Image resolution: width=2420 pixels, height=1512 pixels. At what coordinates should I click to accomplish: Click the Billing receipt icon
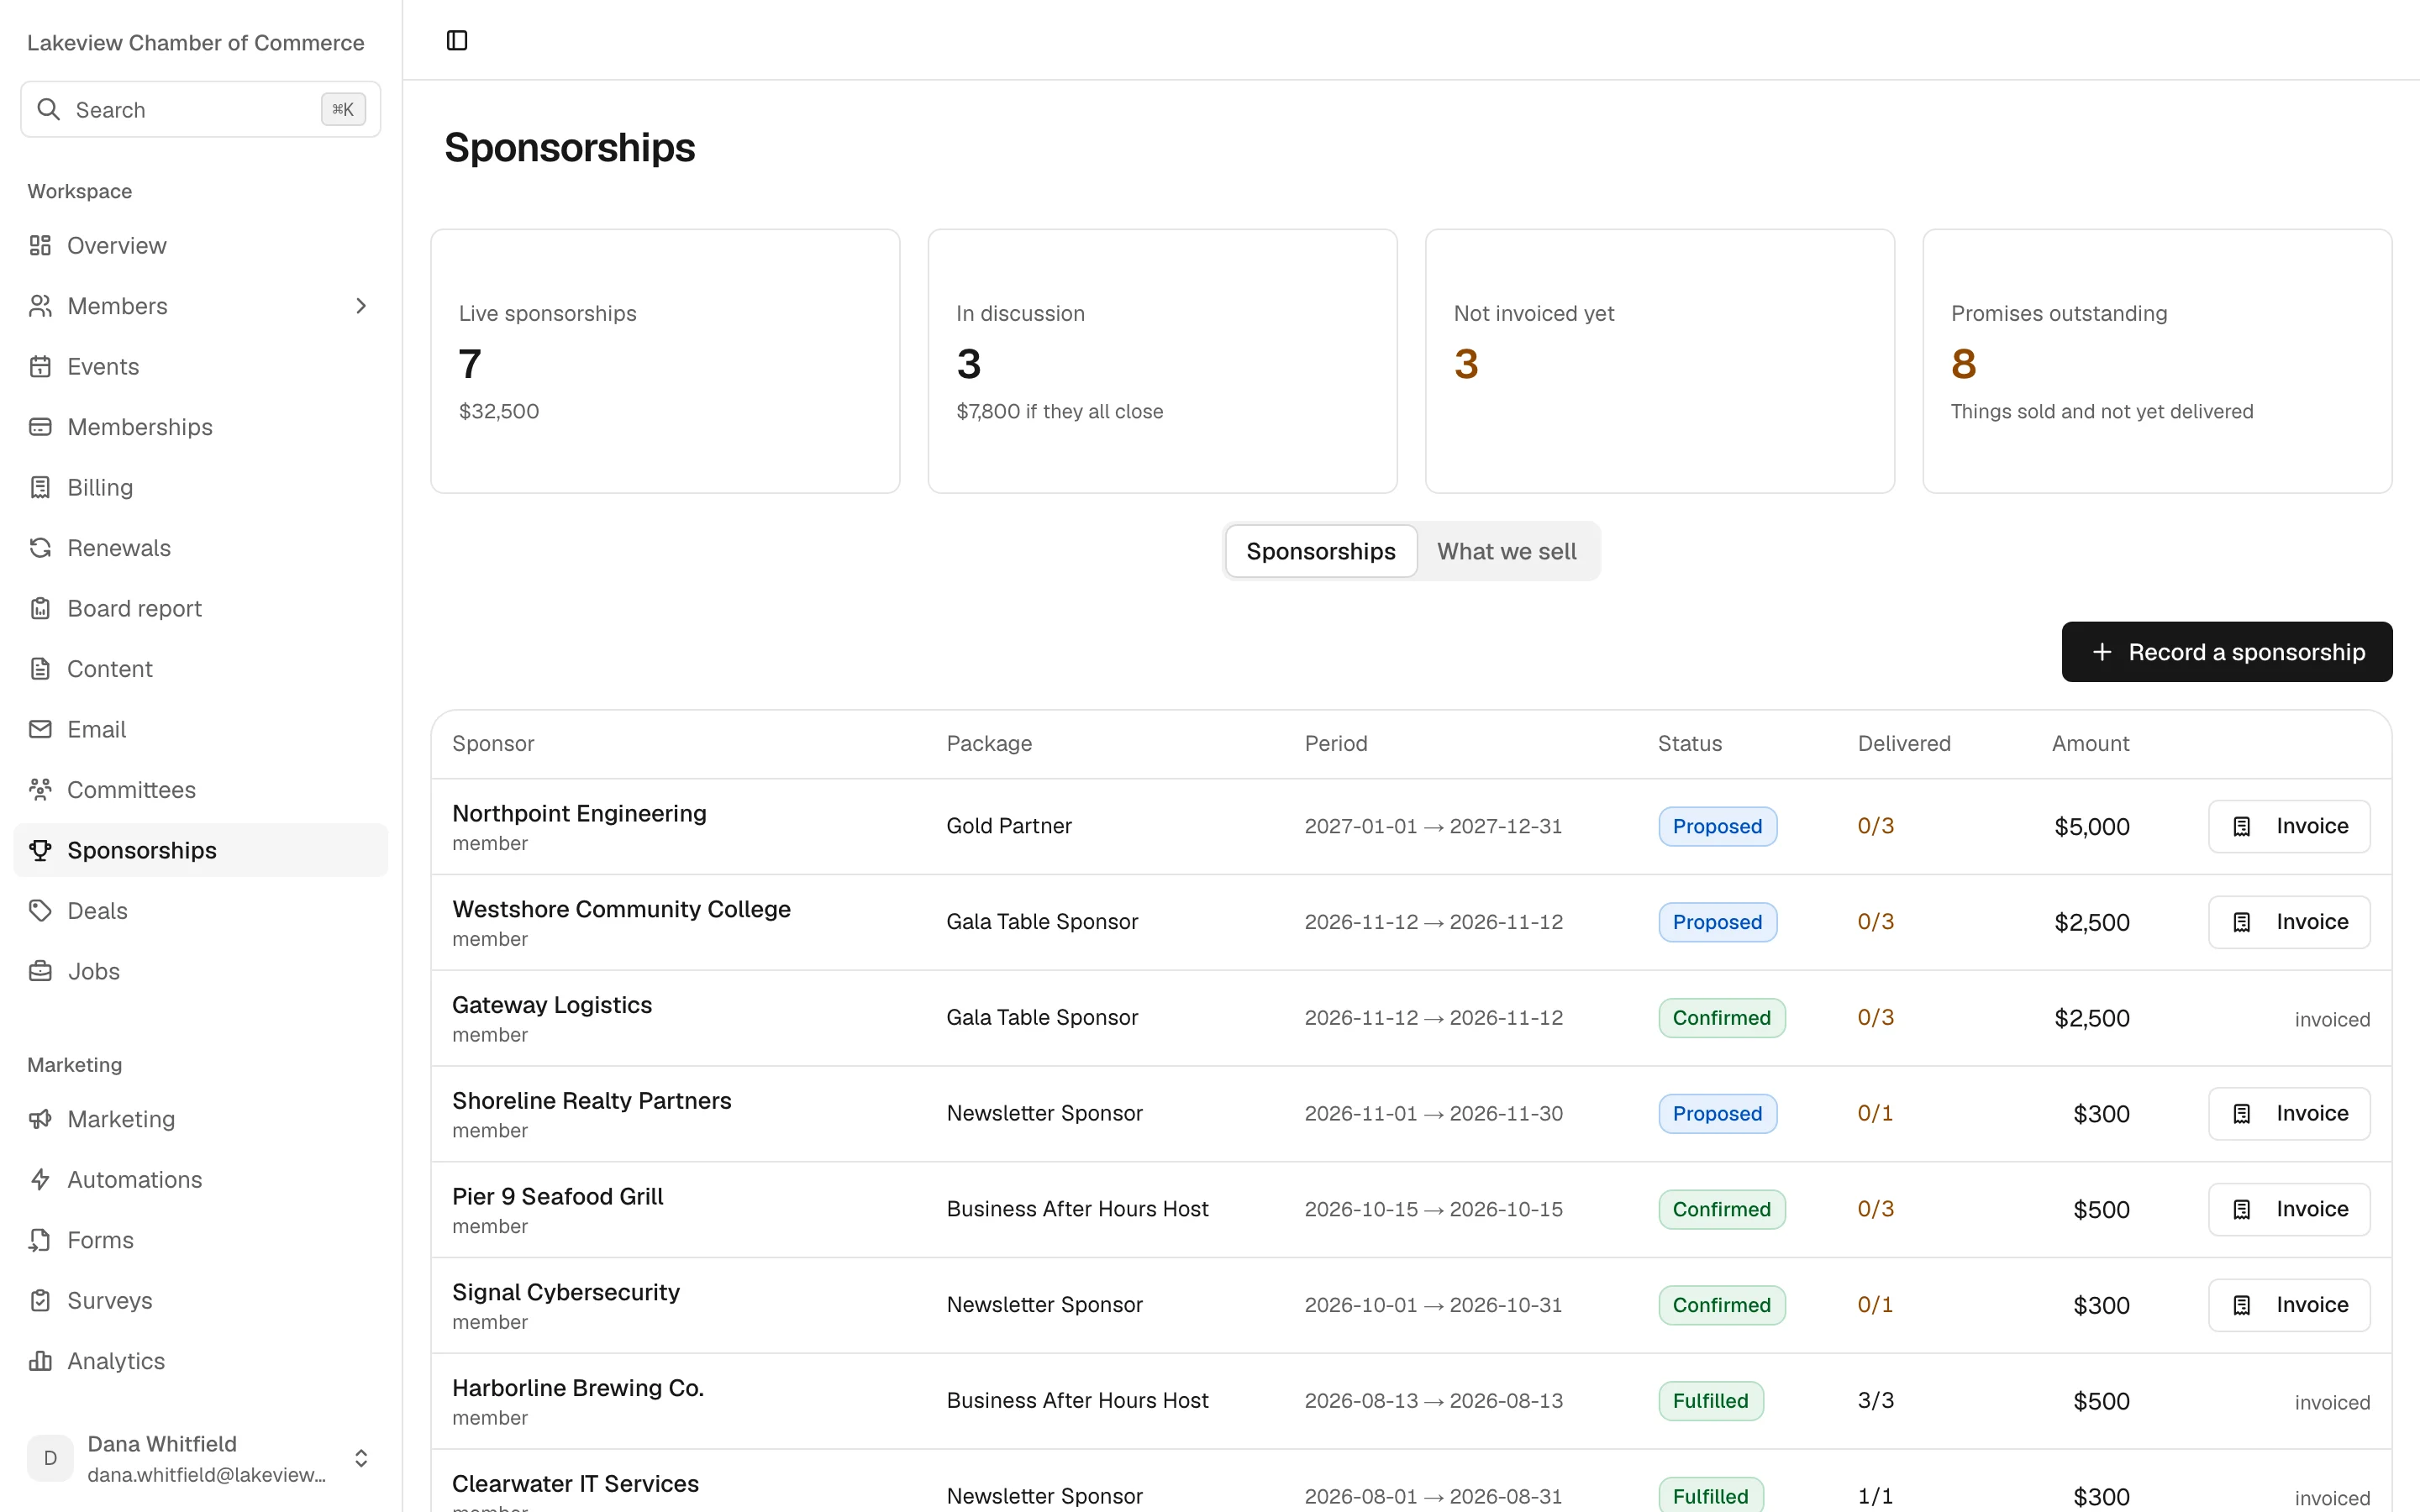[40, 487]
